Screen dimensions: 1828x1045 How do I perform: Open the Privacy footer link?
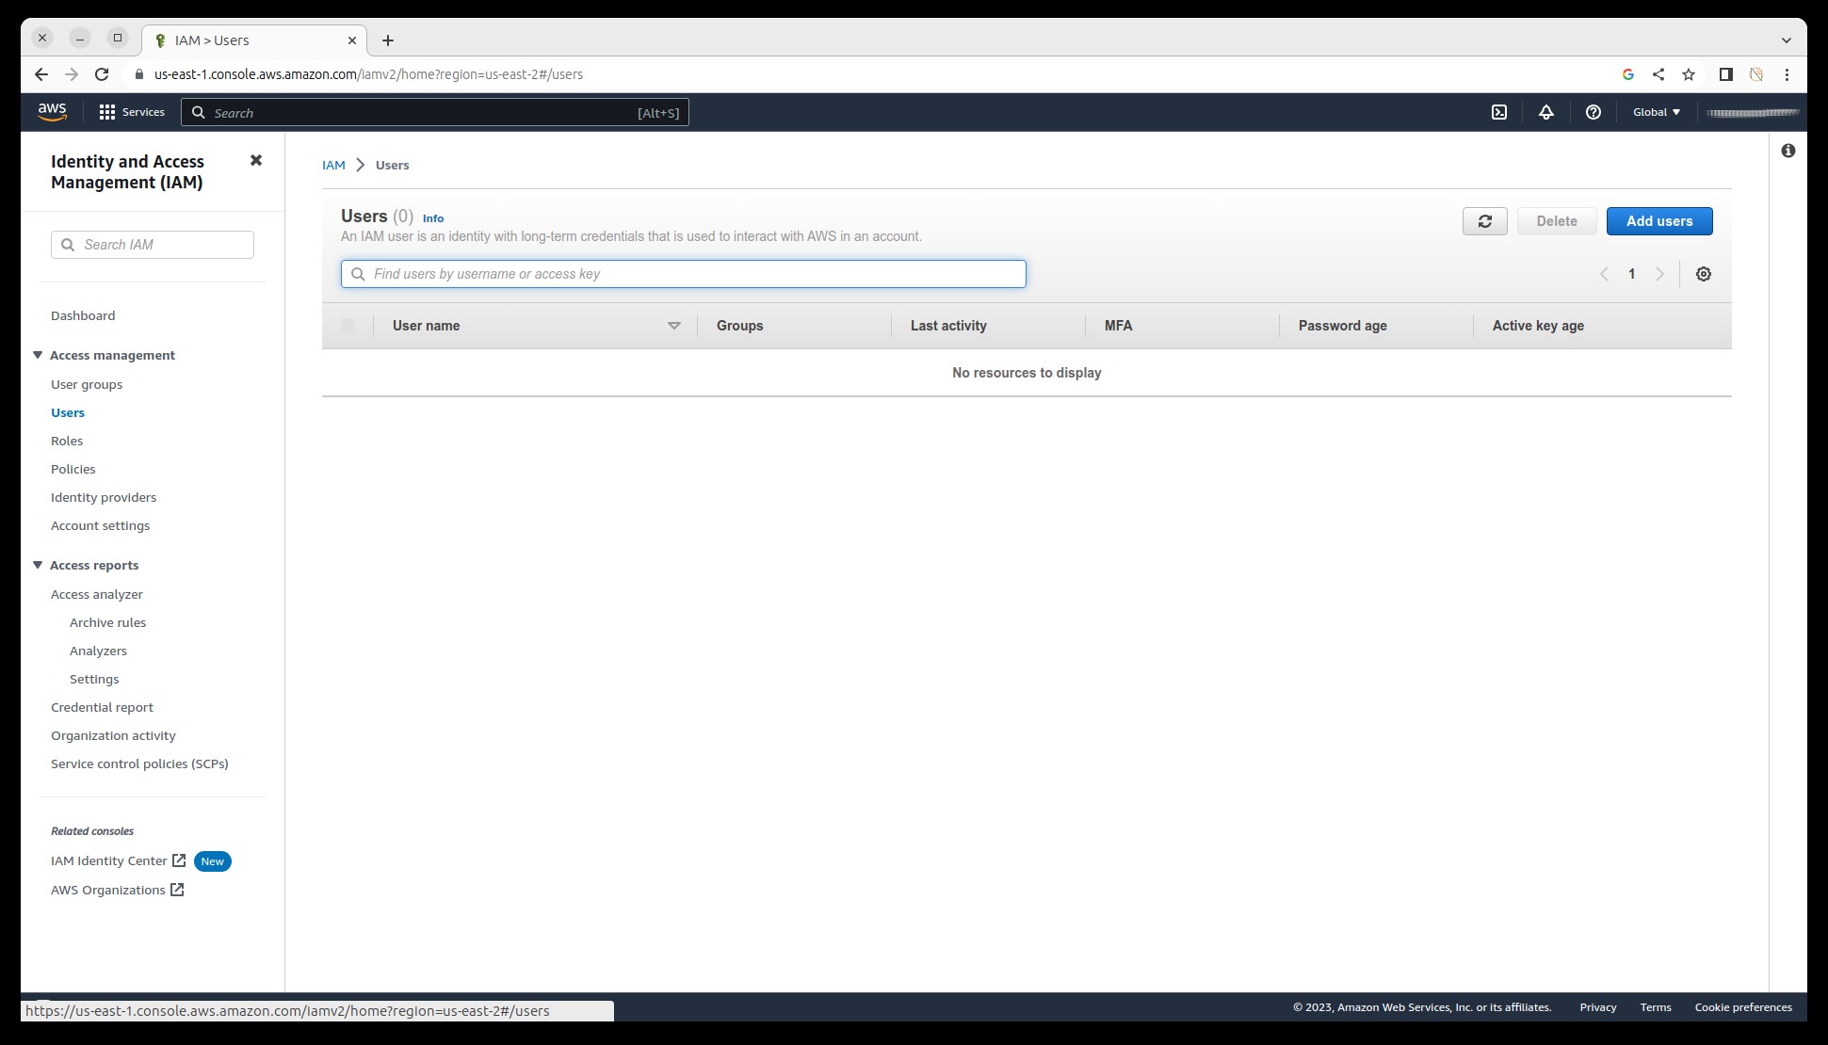tap(1598, 1007)
